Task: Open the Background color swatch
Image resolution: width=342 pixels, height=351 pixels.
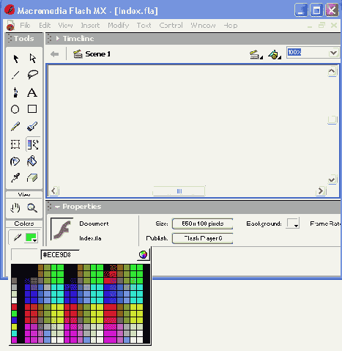Action: tap(293, 223)
